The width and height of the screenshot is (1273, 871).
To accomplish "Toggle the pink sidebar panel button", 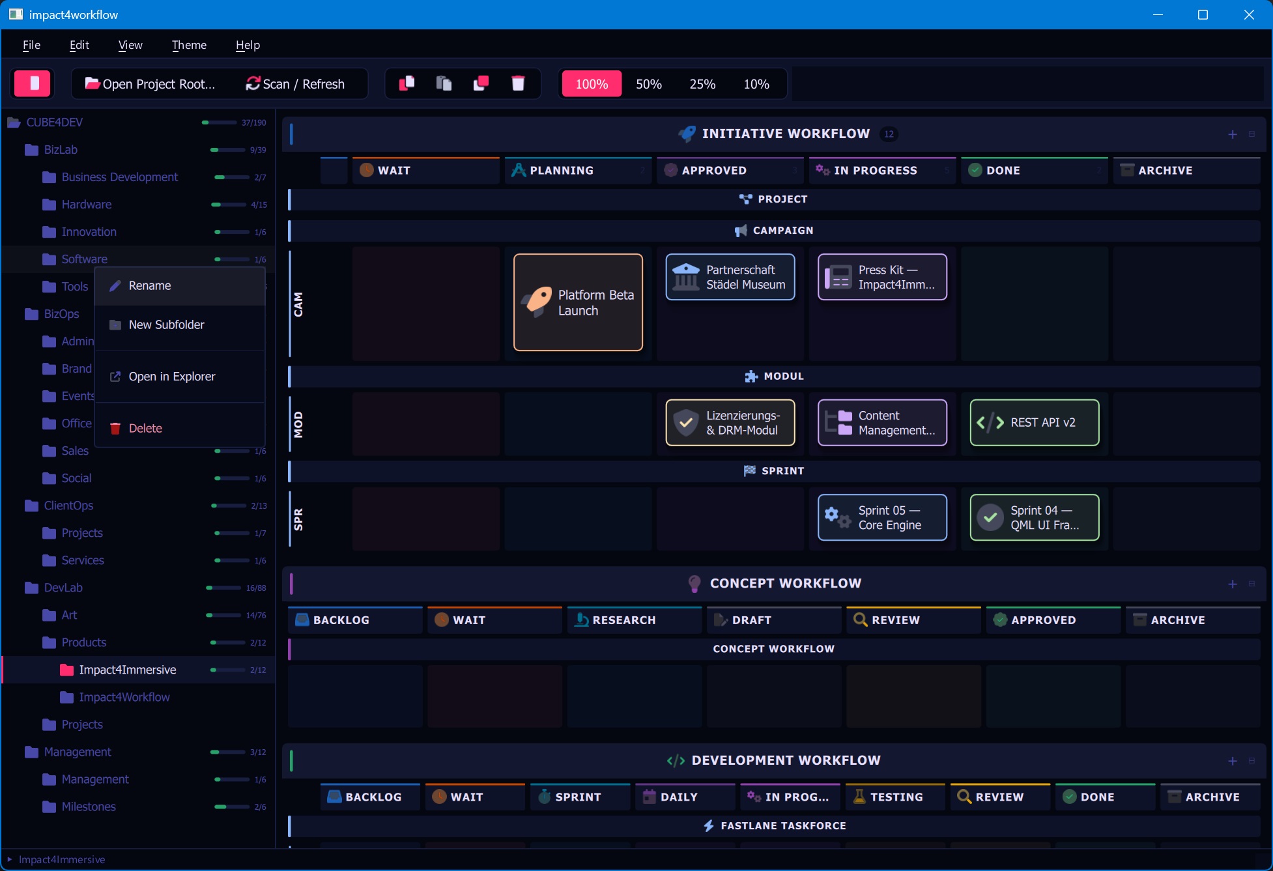I will point(32,84).
